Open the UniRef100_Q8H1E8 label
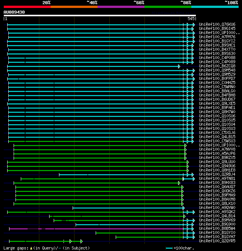Viewport: 242px width, 251px height. pyautogui.click(x=217, y=170)
